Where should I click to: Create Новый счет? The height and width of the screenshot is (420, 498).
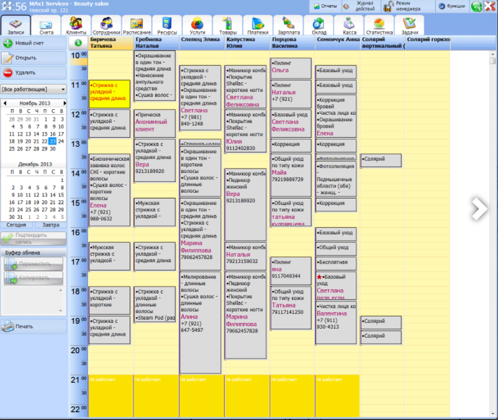[34, 43]
